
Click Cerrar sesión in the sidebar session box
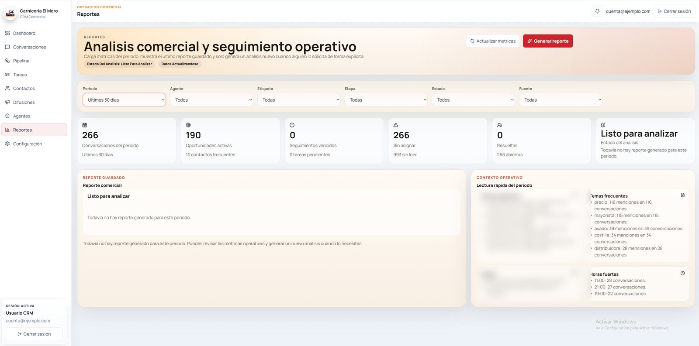point(34,334)
